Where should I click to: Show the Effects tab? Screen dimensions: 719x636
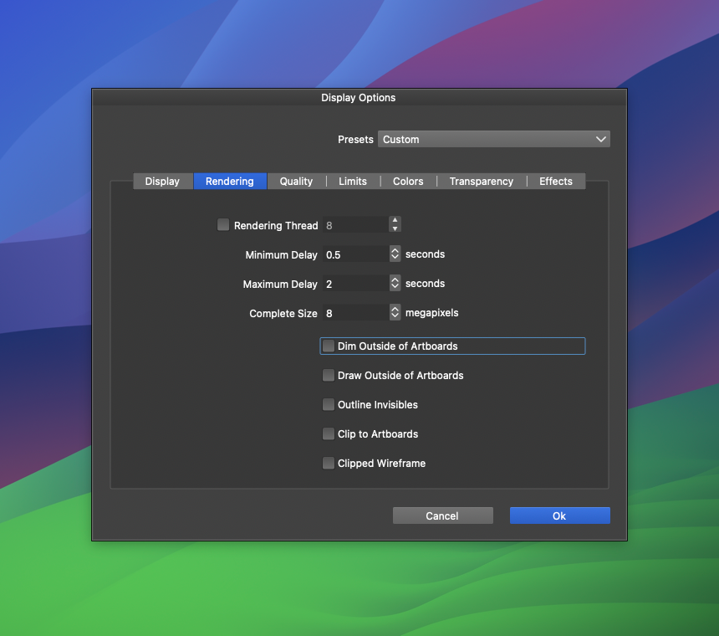pyautogui.click(x=556, y=182)
